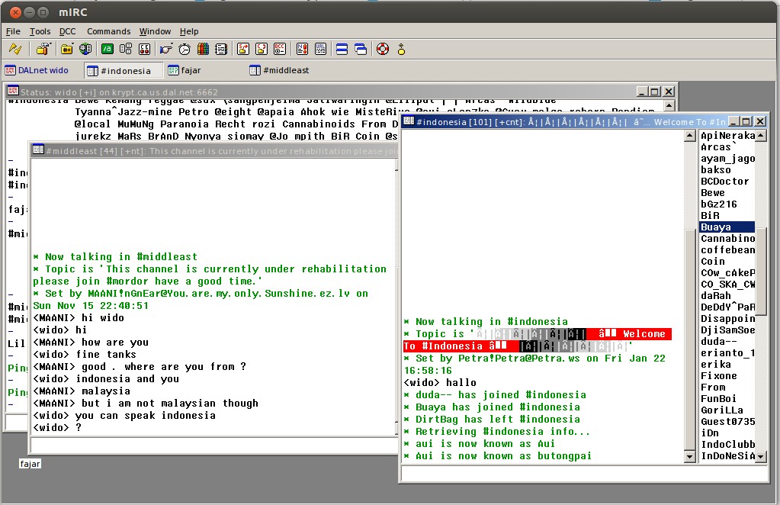Image resolution: width=780 pixels, height=505 pixels.
Task: Click the Status window title bar icon
Action: (14, 91)
